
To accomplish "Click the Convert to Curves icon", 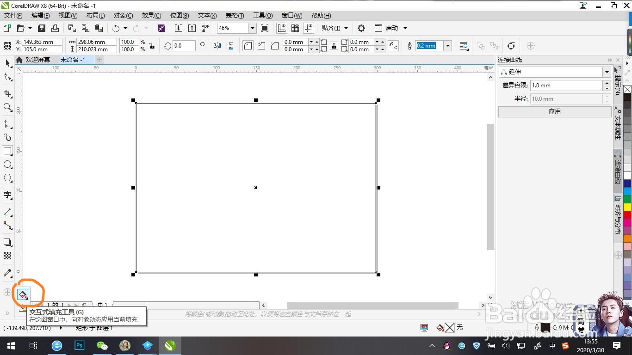I will point(511,46).
